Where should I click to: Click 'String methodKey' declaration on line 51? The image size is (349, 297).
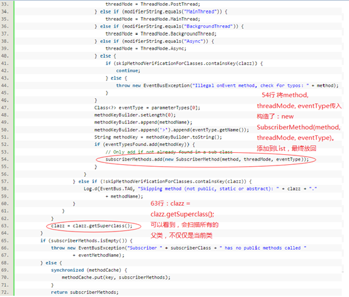coord(116,137)
